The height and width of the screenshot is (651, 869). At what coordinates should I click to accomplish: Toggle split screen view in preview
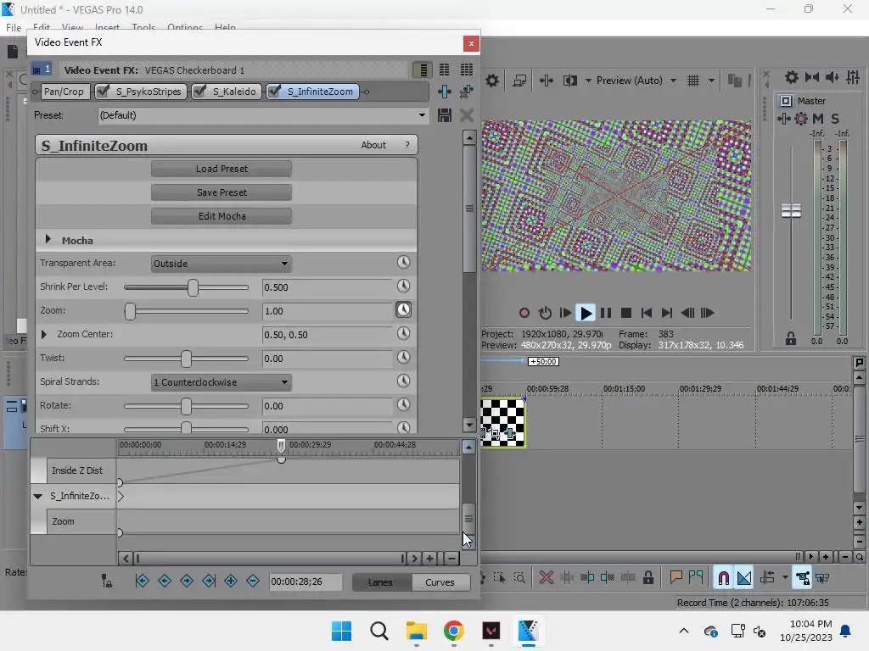(x=570, y=81)
